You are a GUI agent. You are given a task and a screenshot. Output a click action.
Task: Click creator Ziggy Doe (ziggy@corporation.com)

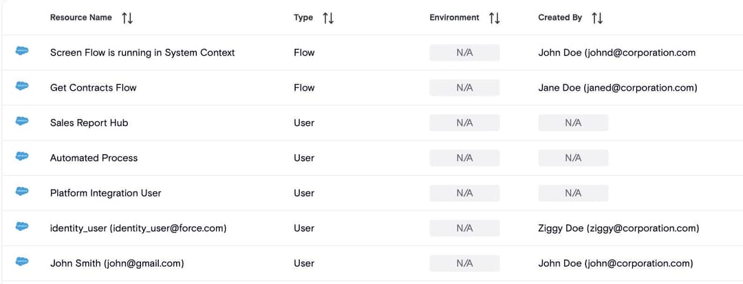click(618, 228)
